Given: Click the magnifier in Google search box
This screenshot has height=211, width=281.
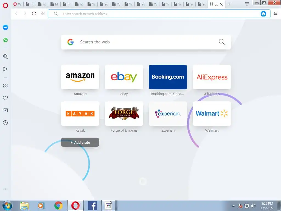Looking at the screenshot, I should (221, 42).
